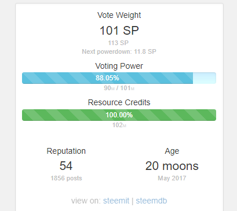Select the 101 SP vote weight value
Screen dimensions: 237x211
click(x=119, y=31)
